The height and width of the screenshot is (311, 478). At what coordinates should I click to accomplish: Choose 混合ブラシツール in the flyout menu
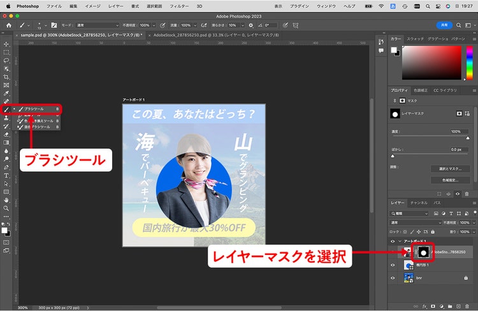point(36,127)
